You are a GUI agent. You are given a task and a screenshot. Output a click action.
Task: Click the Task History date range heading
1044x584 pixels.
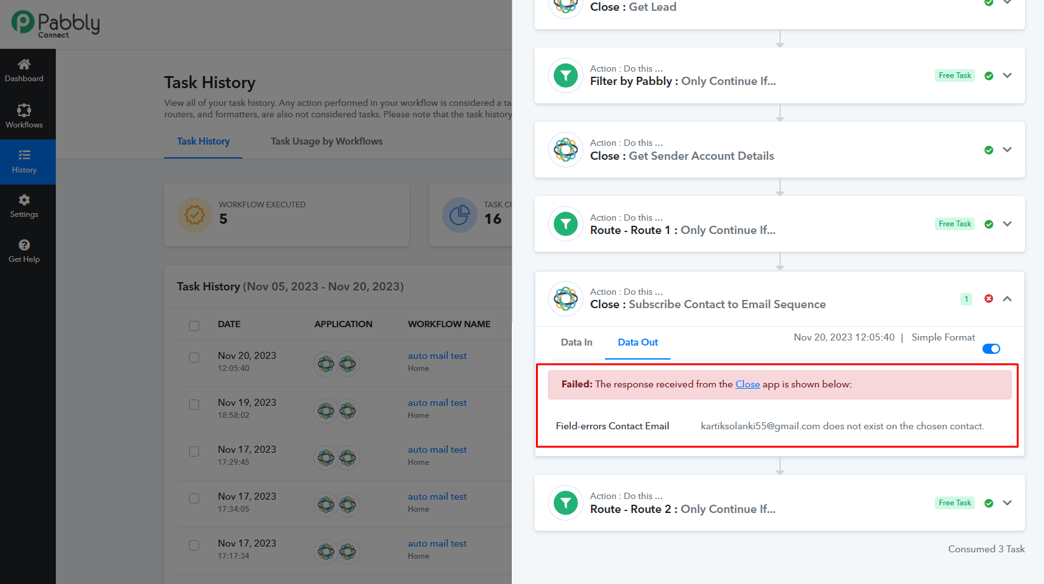(290, 287)
